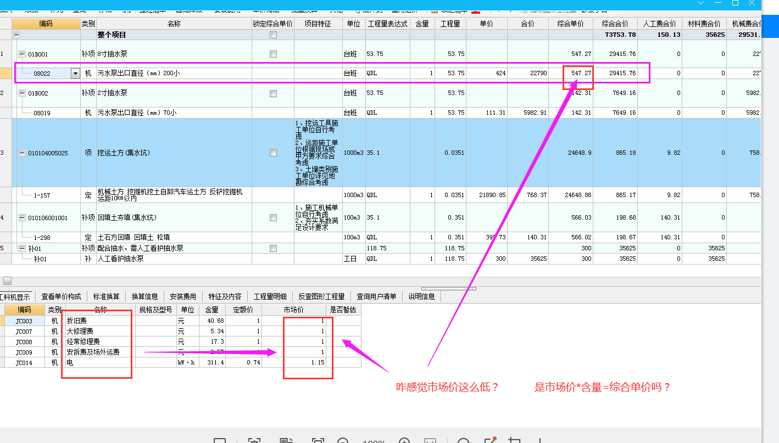Click the 项目特征 column header
This screenshot has height=443, width=779.
319,24
